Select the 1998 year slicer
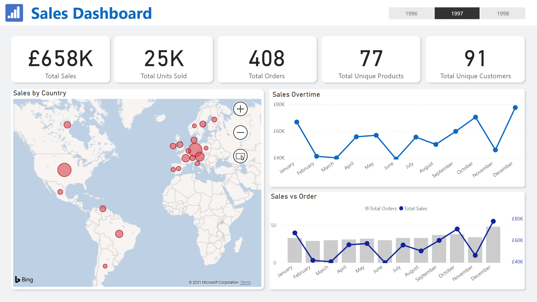The width and height of the screenshot is (537, 302). coord(503,14)
